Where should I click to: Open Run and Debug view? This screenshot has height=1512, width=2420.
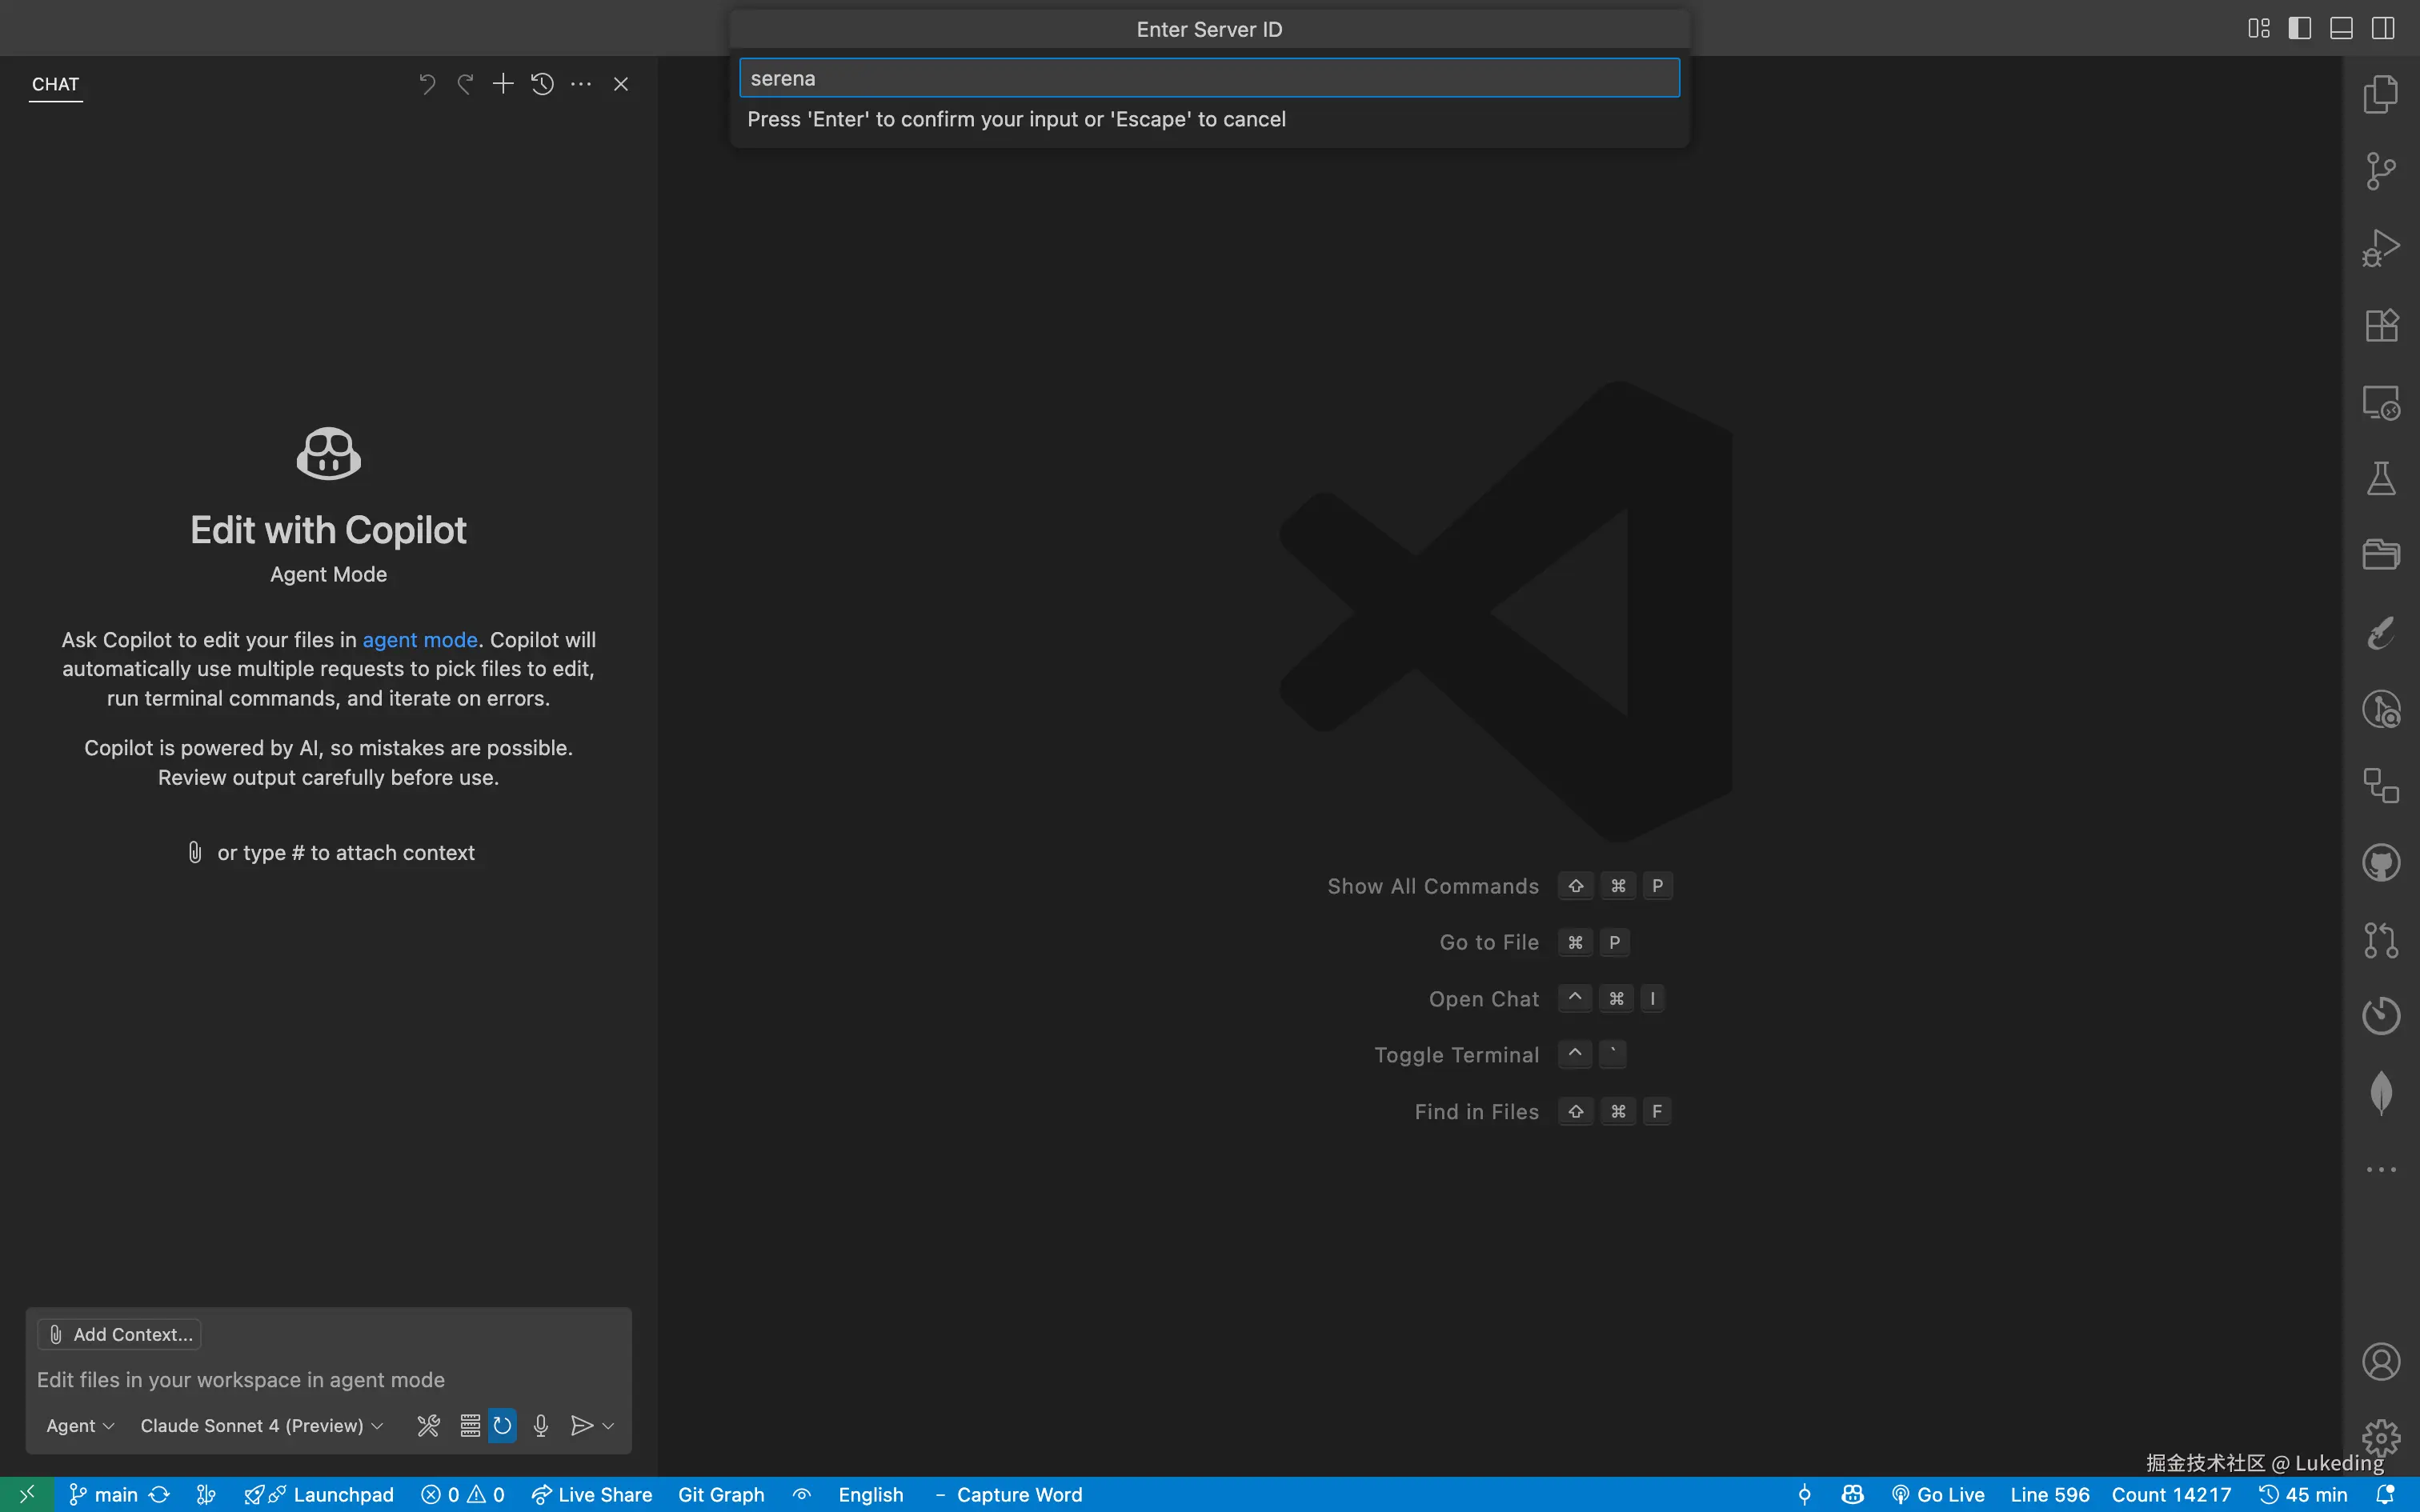point(2380,248)
